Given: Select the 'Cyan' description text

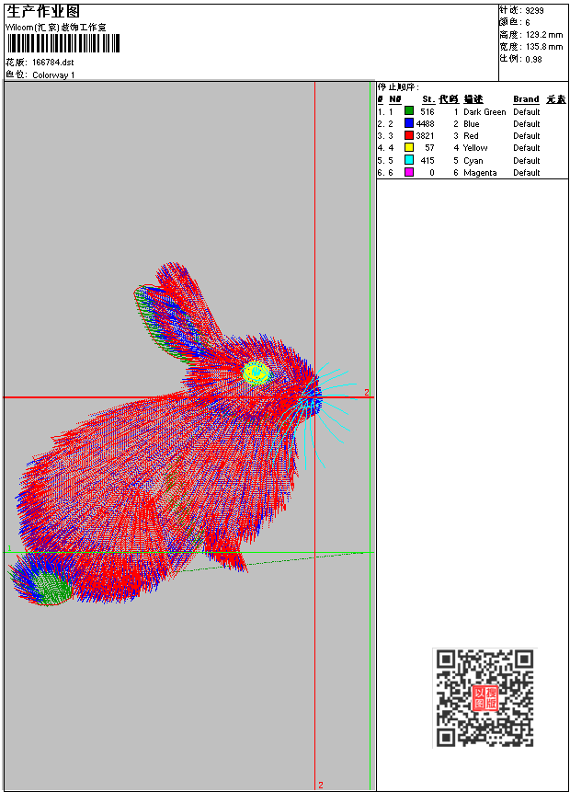Looking at the screenshot, I should click(473, 161).
